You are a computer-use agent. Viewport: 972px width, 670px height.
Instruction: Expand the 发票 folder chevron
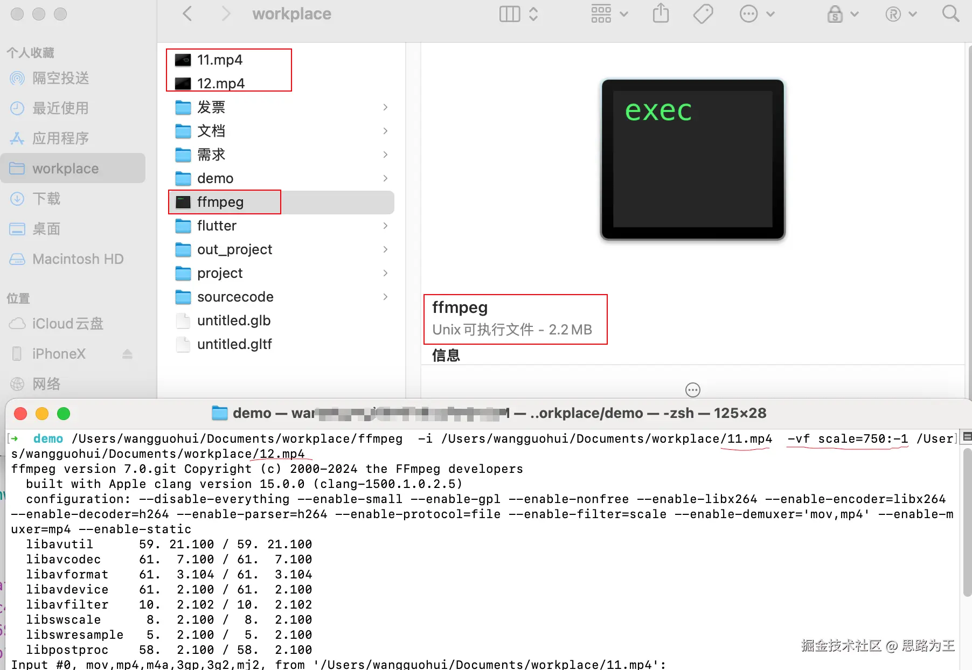pos(385,107)
